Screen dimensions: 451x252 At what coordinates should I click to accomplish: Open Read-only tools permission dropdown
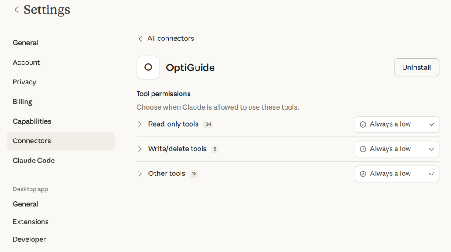tap(396, 124)
